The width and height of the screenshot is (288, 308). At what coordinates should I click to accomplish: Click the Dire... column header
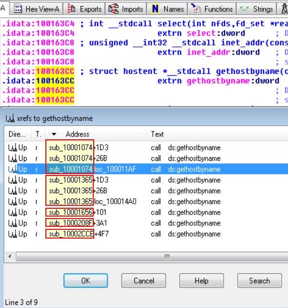[18, 134]
